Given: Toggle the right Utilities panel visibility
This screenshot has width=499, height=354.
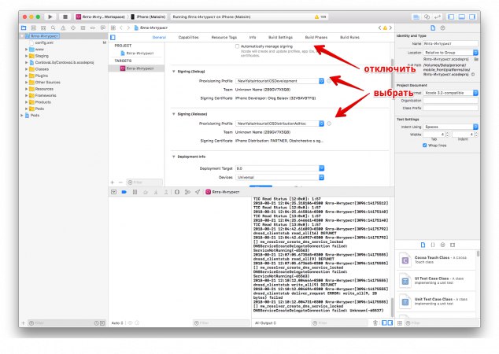Looking at the screenshot, I should [x=472, y=17].
